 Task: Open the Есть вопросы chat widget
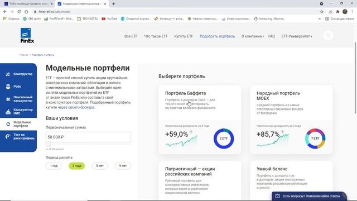[309, 196]
